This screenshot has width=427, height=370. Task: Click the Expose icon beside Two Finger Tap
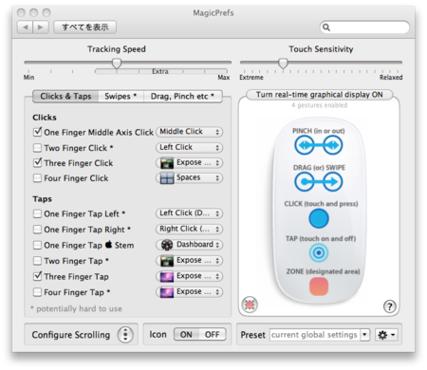click(x=167, y=261)
